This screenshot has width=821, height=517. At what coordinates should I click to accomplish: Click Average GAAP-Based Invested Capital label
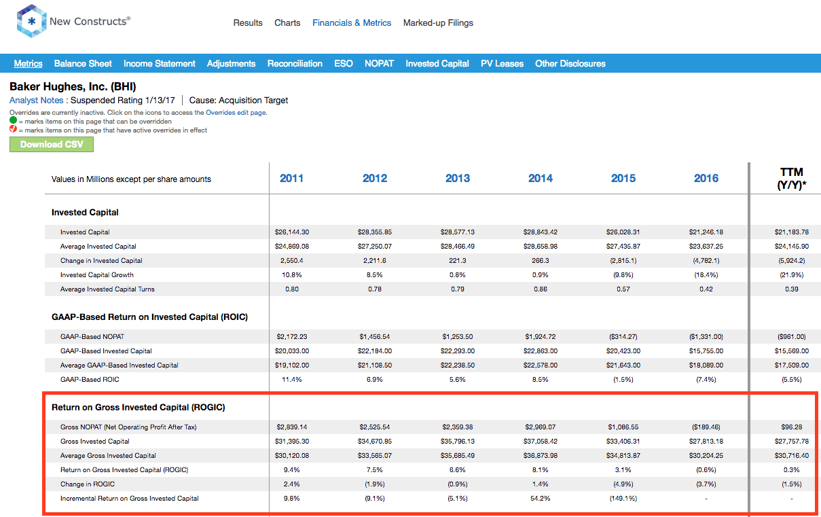pos(120,366)
